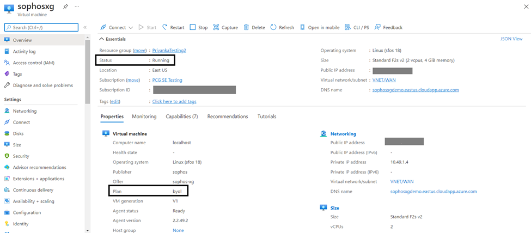Switch to the Monitoring tab
This screenshot has height=233, width=531.
tap(144, 116)
